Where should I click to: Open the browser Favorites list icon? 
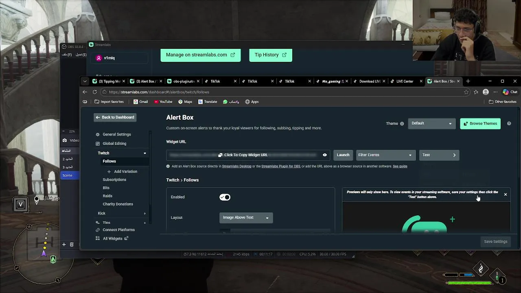point(476,92)
